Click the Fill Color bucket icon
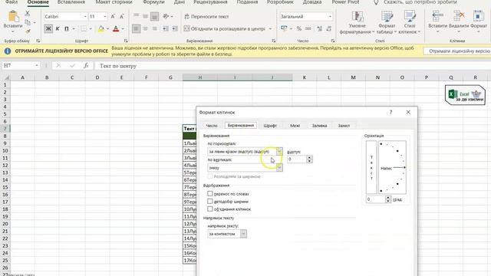This screenshot has width=491, height=276. click(101, 29)
